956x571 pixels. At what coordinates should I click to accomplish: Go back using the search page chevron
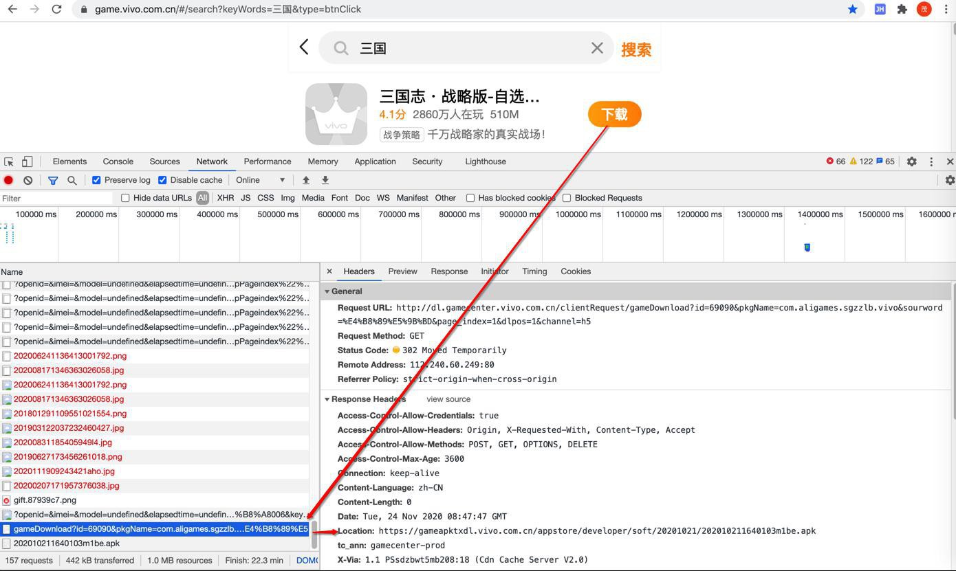304,47
